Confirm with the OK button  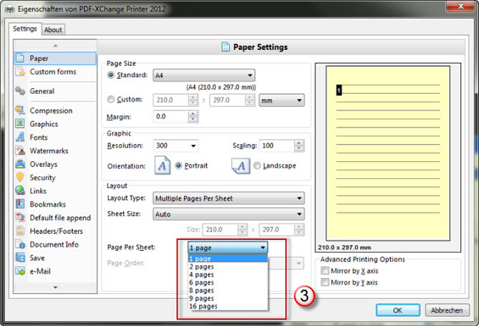[398, 310]
